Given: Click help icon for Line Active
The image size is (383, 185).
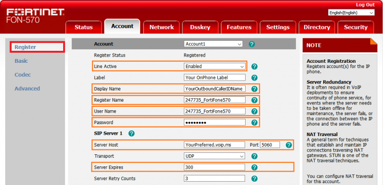Looking at the screenshot, I should 255,67.
